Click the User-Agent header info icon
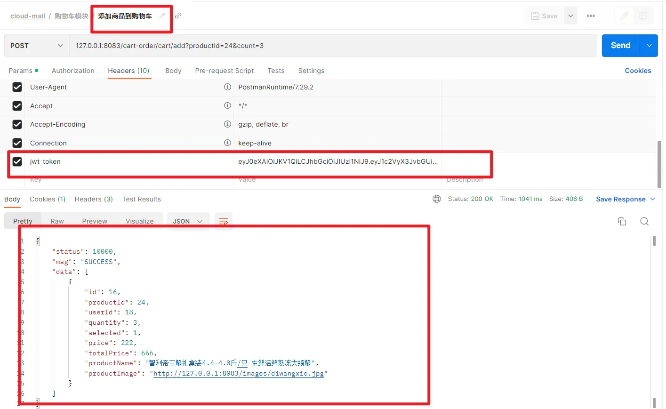The width and height of the screenshot is (666, 409). click(x=227, y=87)
